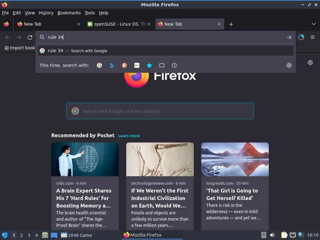
Task: Click the update notification tray icon
Action: 301,235
